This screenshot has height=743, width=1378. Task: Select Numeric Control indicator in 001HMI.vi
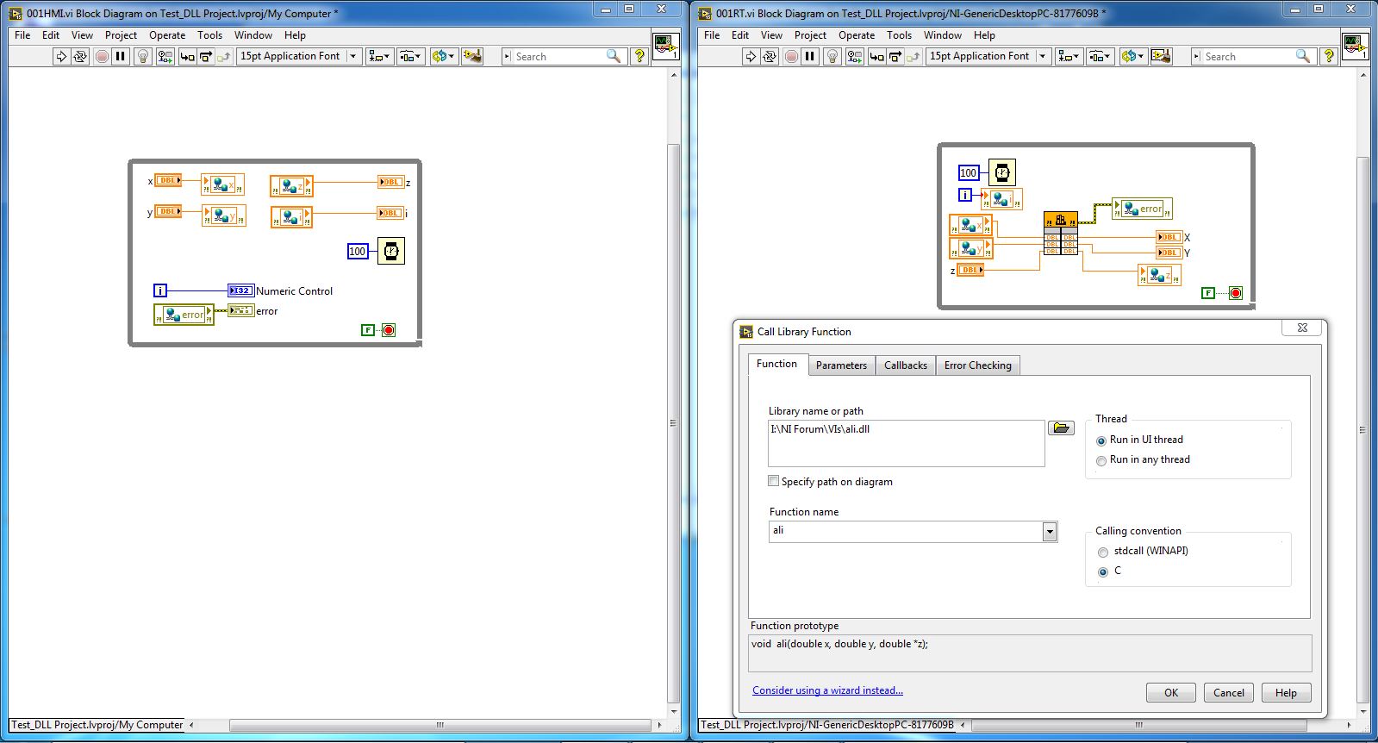(x=240, y=290)
